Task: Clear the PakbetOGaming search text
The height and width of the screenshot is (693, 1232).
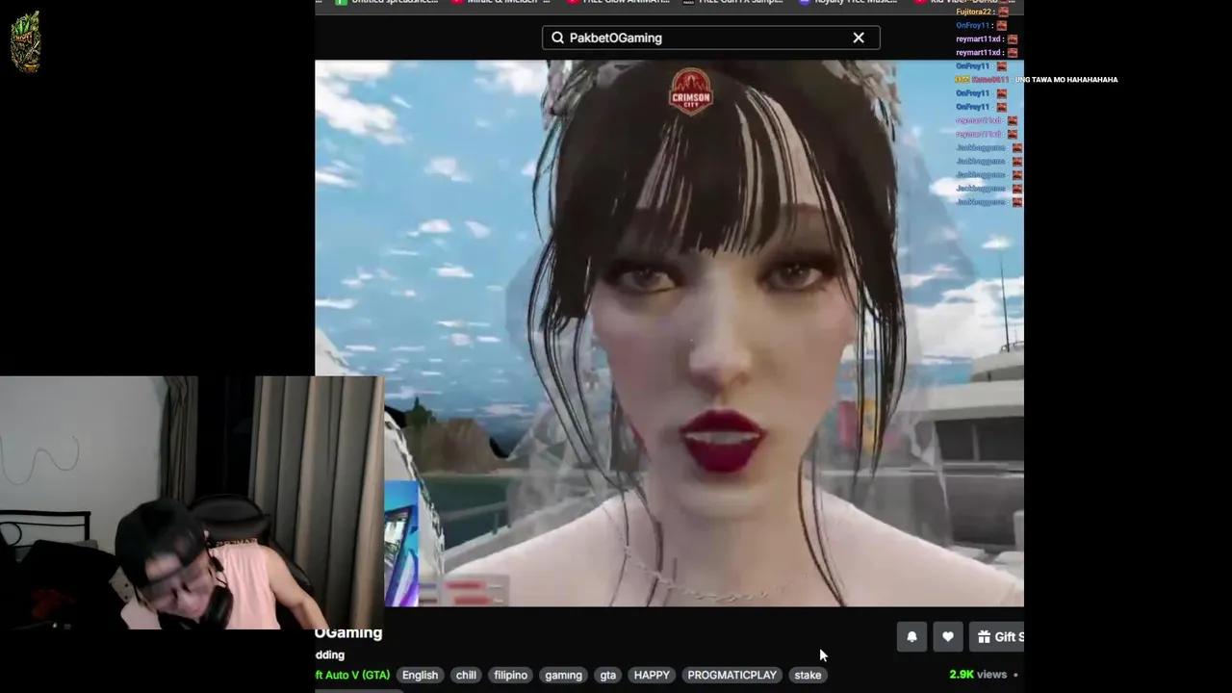Action: tap(859, 38)
